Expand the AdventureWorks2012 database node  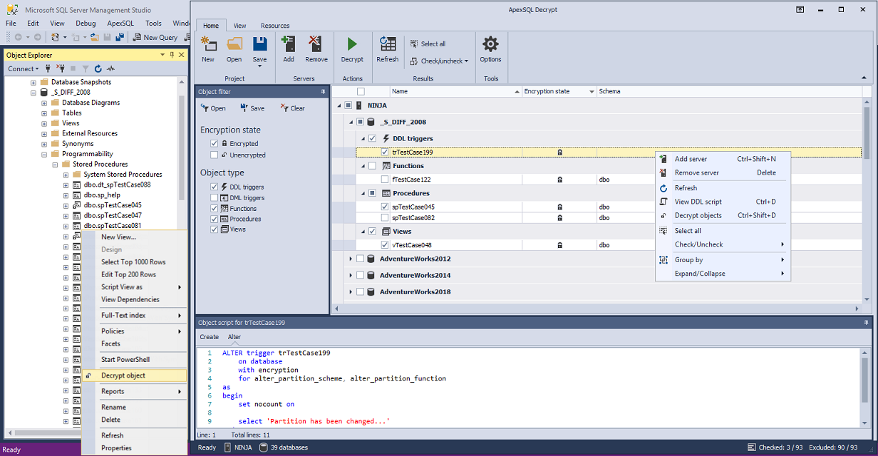pos(351,259)
